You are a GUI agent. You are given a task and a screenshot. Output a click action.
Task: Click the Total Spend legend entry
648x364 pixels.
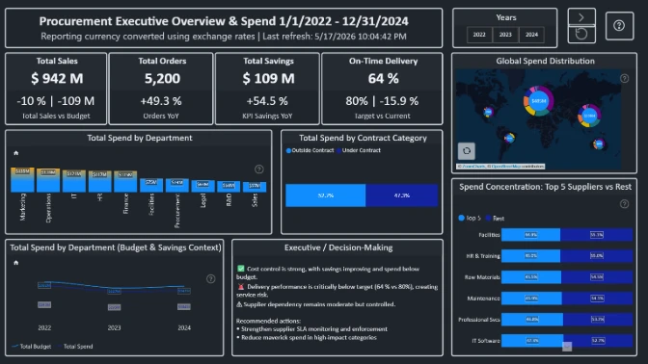(x=75, y=347)
